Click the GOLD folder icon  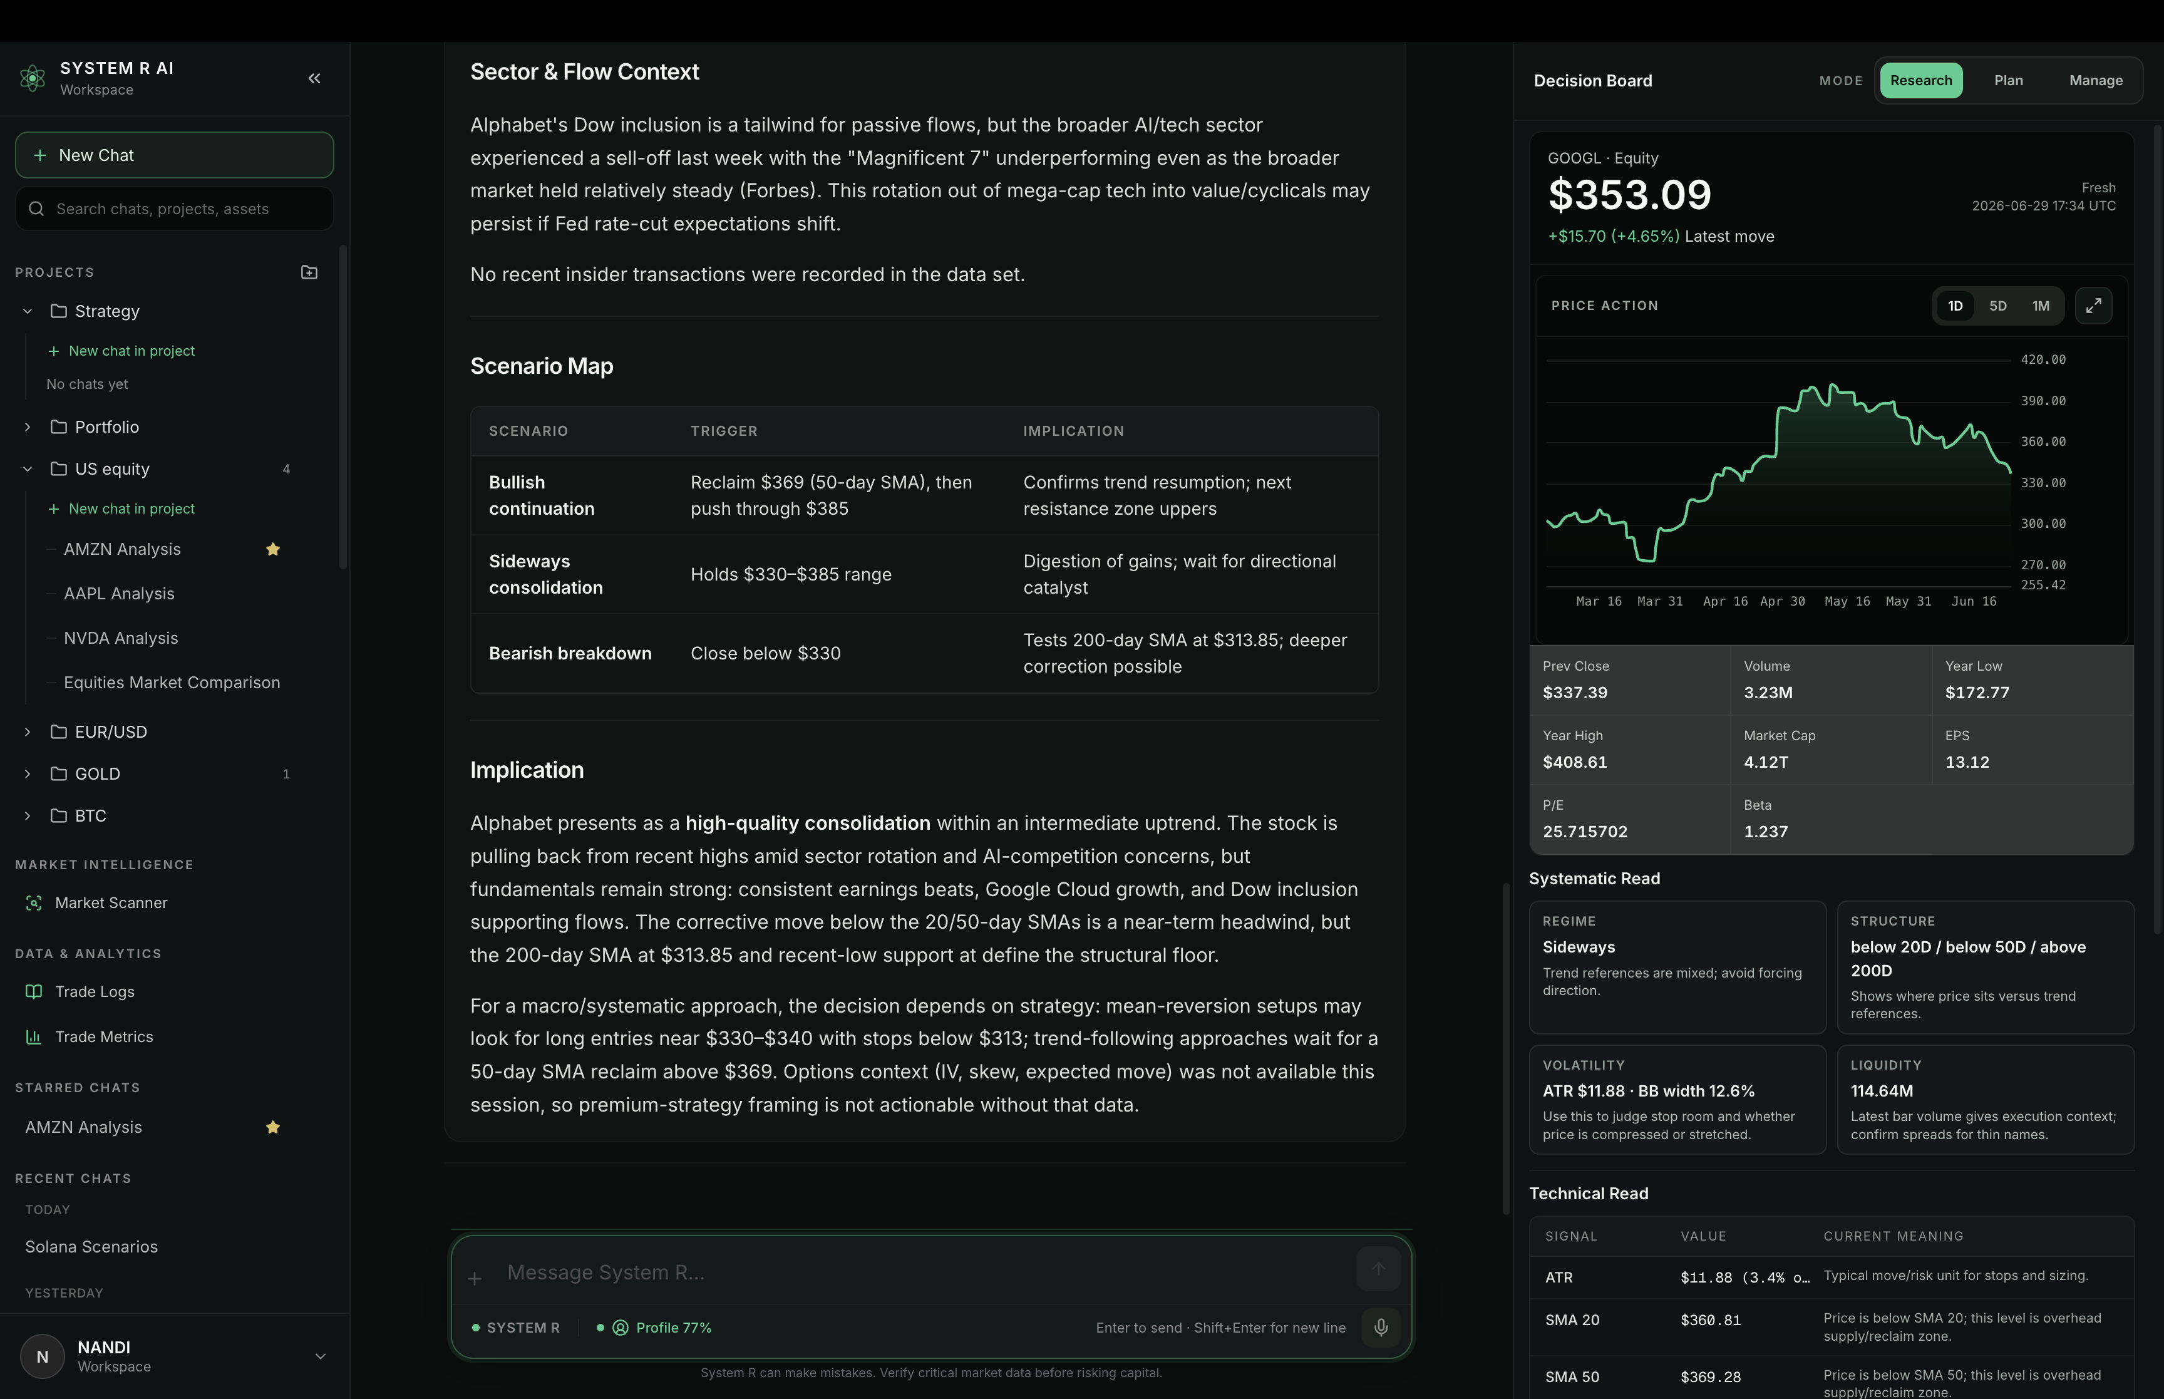[59, 774]
